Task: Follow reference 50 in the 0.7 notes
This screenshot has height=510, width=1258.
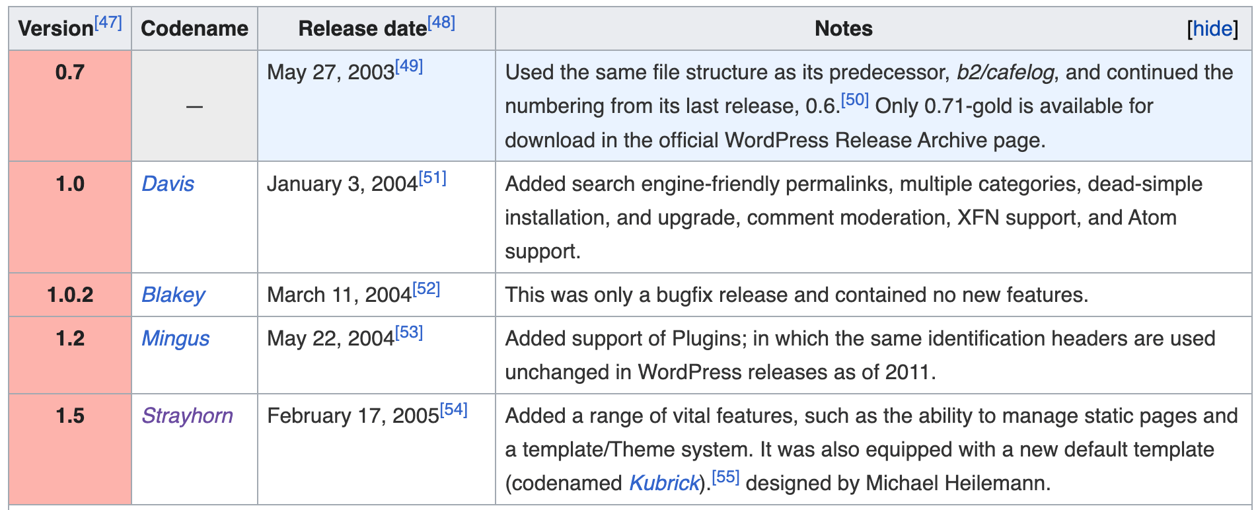Action: (855, 100)
